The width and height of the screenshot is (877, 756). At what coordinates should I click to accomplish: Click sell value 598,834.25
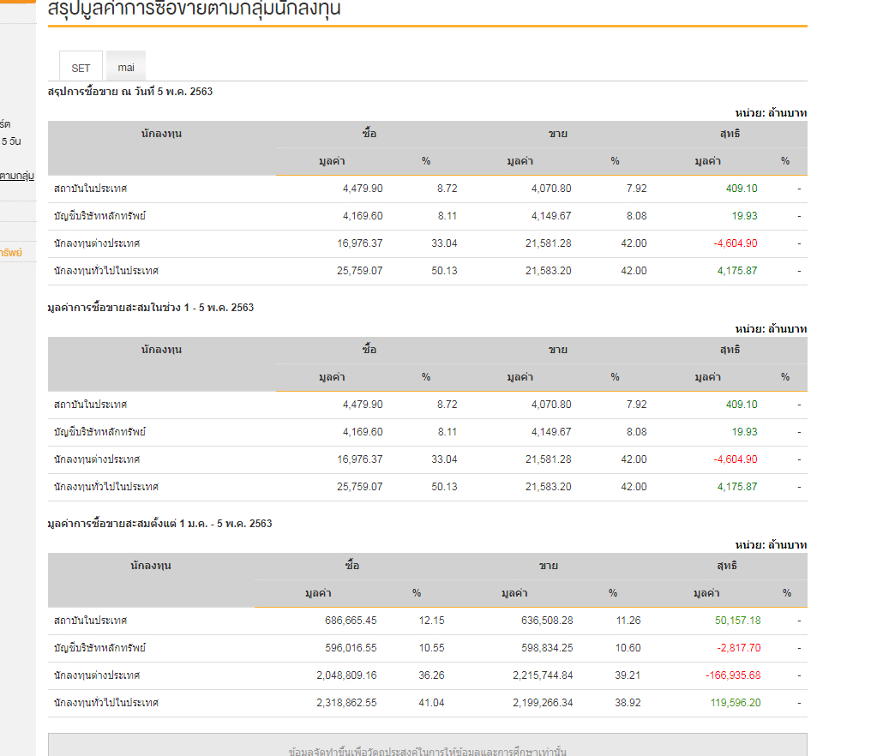click(x=547, y=647)
